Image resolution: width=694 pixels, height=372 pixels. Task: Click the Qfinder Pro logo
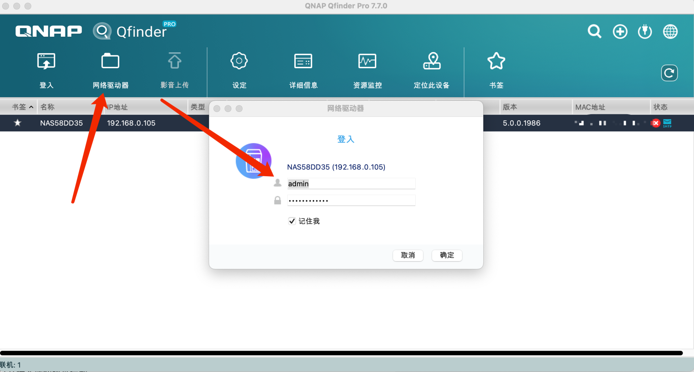134,31
